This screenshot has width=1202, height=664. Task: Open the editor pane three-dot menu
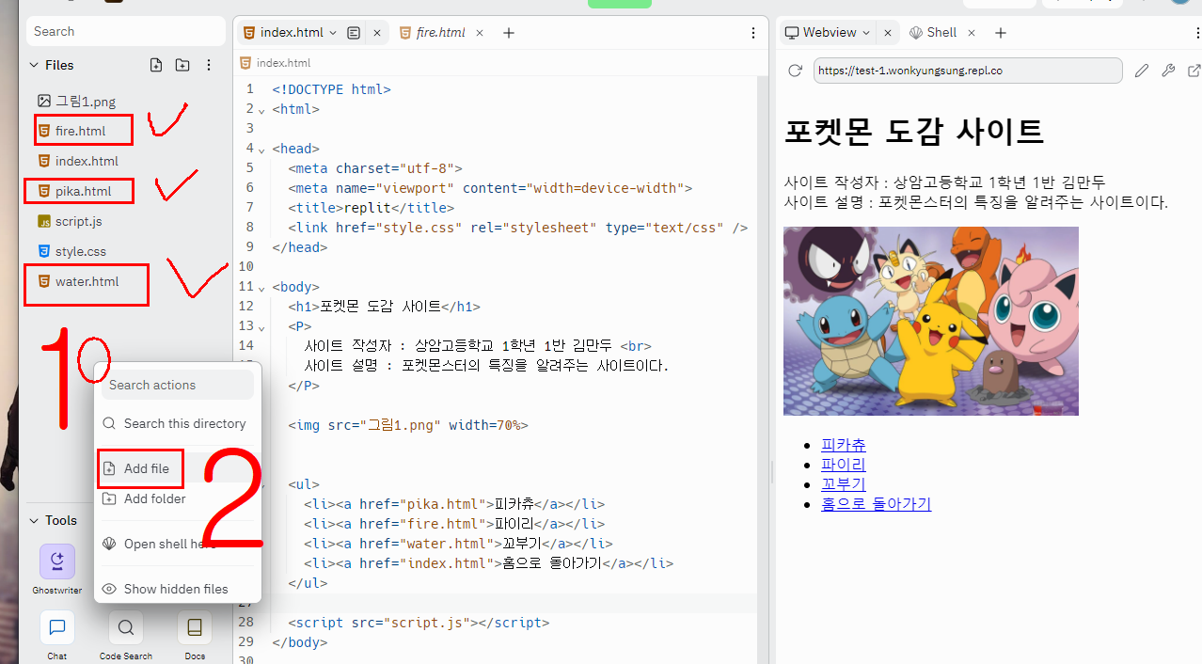pos(752,33)
